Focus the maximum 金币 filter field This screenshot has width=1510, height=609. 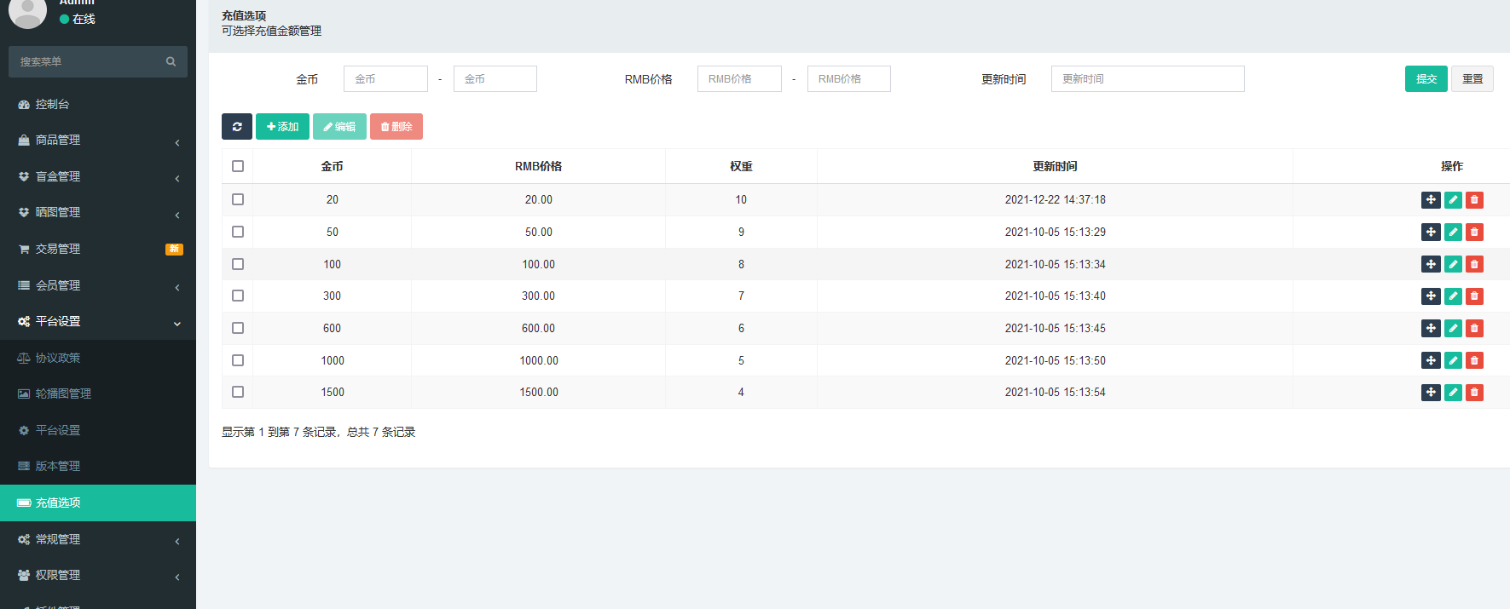(x=495, y=78)
